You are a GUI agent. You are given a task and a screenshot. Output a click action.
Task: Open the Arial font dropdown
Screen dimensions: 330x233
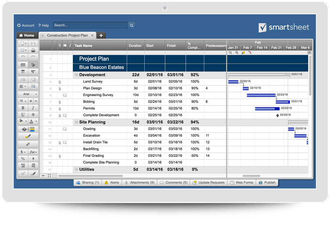click(x=28, y=94)
